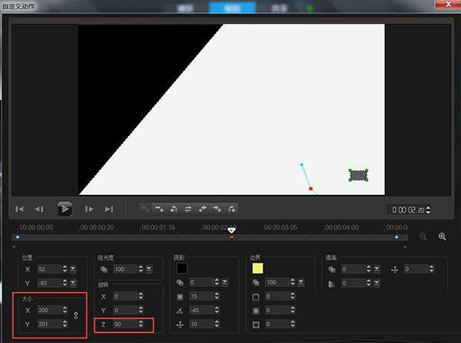Open the shadow opacity slider dropdown

(225, 282)
